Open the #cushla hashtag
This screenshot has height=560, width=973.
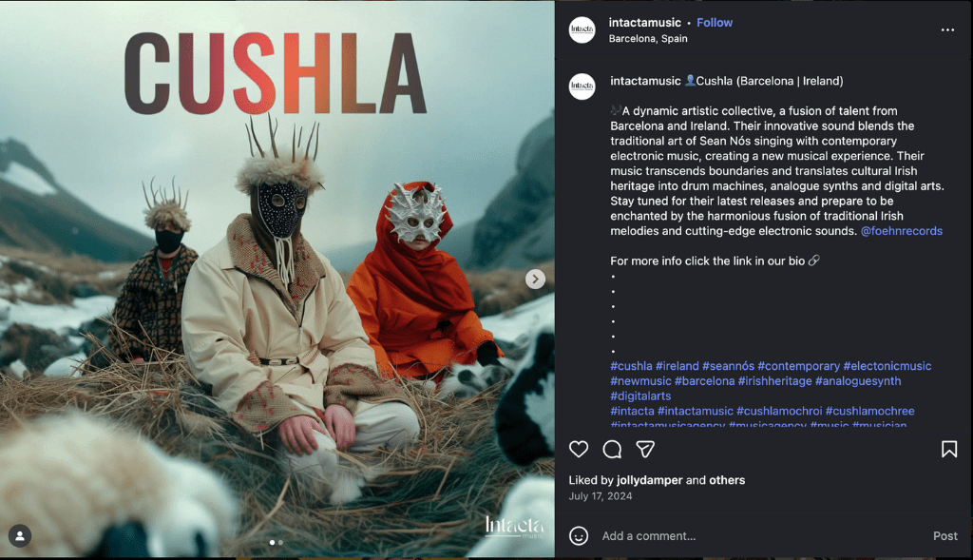point(631,366)
